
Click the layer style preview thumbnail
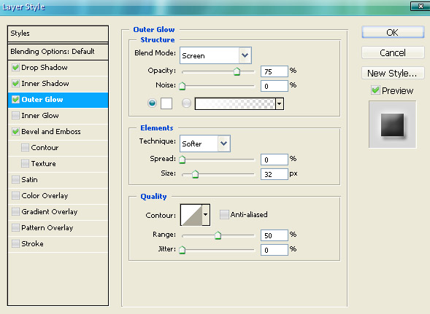tap(392, 125)
